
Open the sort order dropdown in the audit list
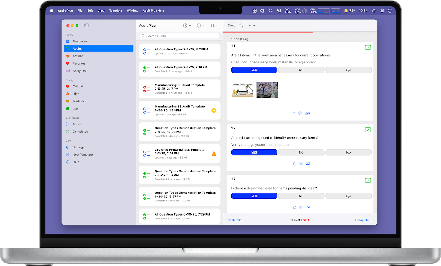tap(214, 26)
